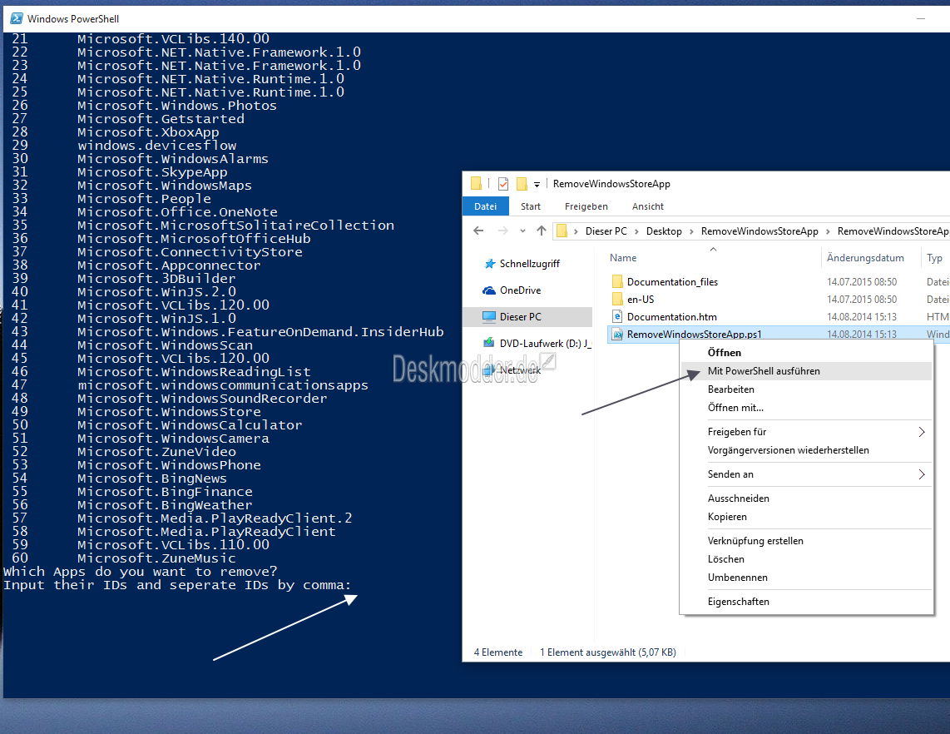The width and height of the screenshot is (950, 734).
Task: Click Desktop in the address breadcrumb
Action: click(x=664, y=231)
